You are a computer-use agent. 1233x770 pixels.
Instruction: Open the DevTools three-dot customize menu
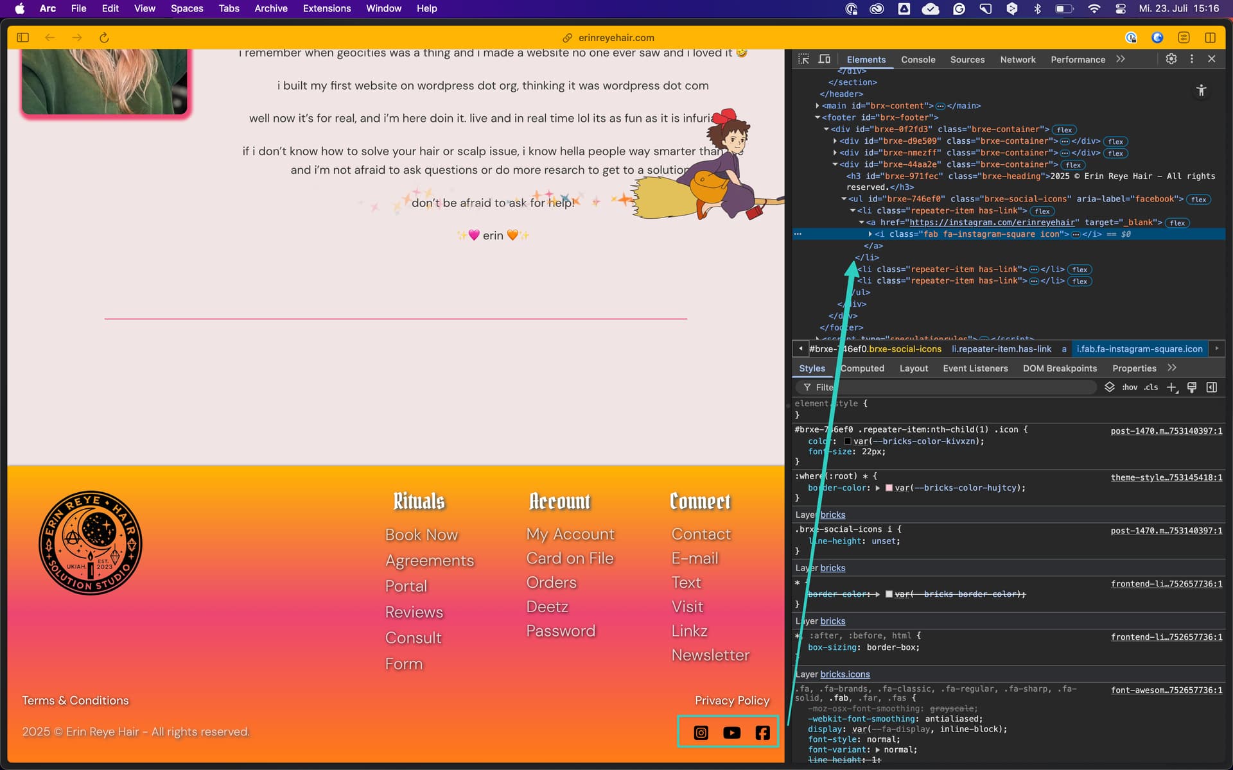1192,59
